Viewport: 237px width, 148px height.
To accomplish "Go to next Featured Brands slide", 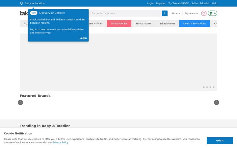I will [x=217, y=102].
